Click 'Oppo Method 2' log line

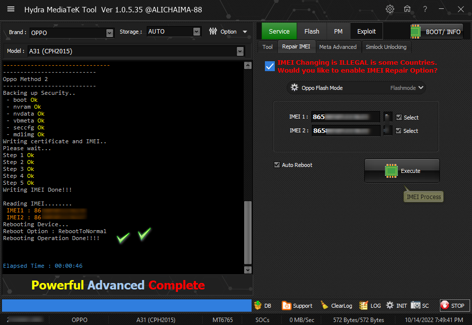click(x=25, y=79)
